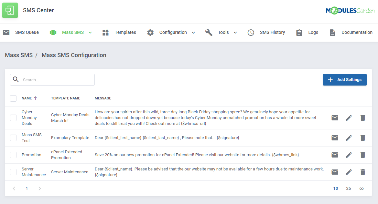Screen dimensions: 378x204
Task: Open SMS History via the clock icon
Action: [x=251, y=32]
